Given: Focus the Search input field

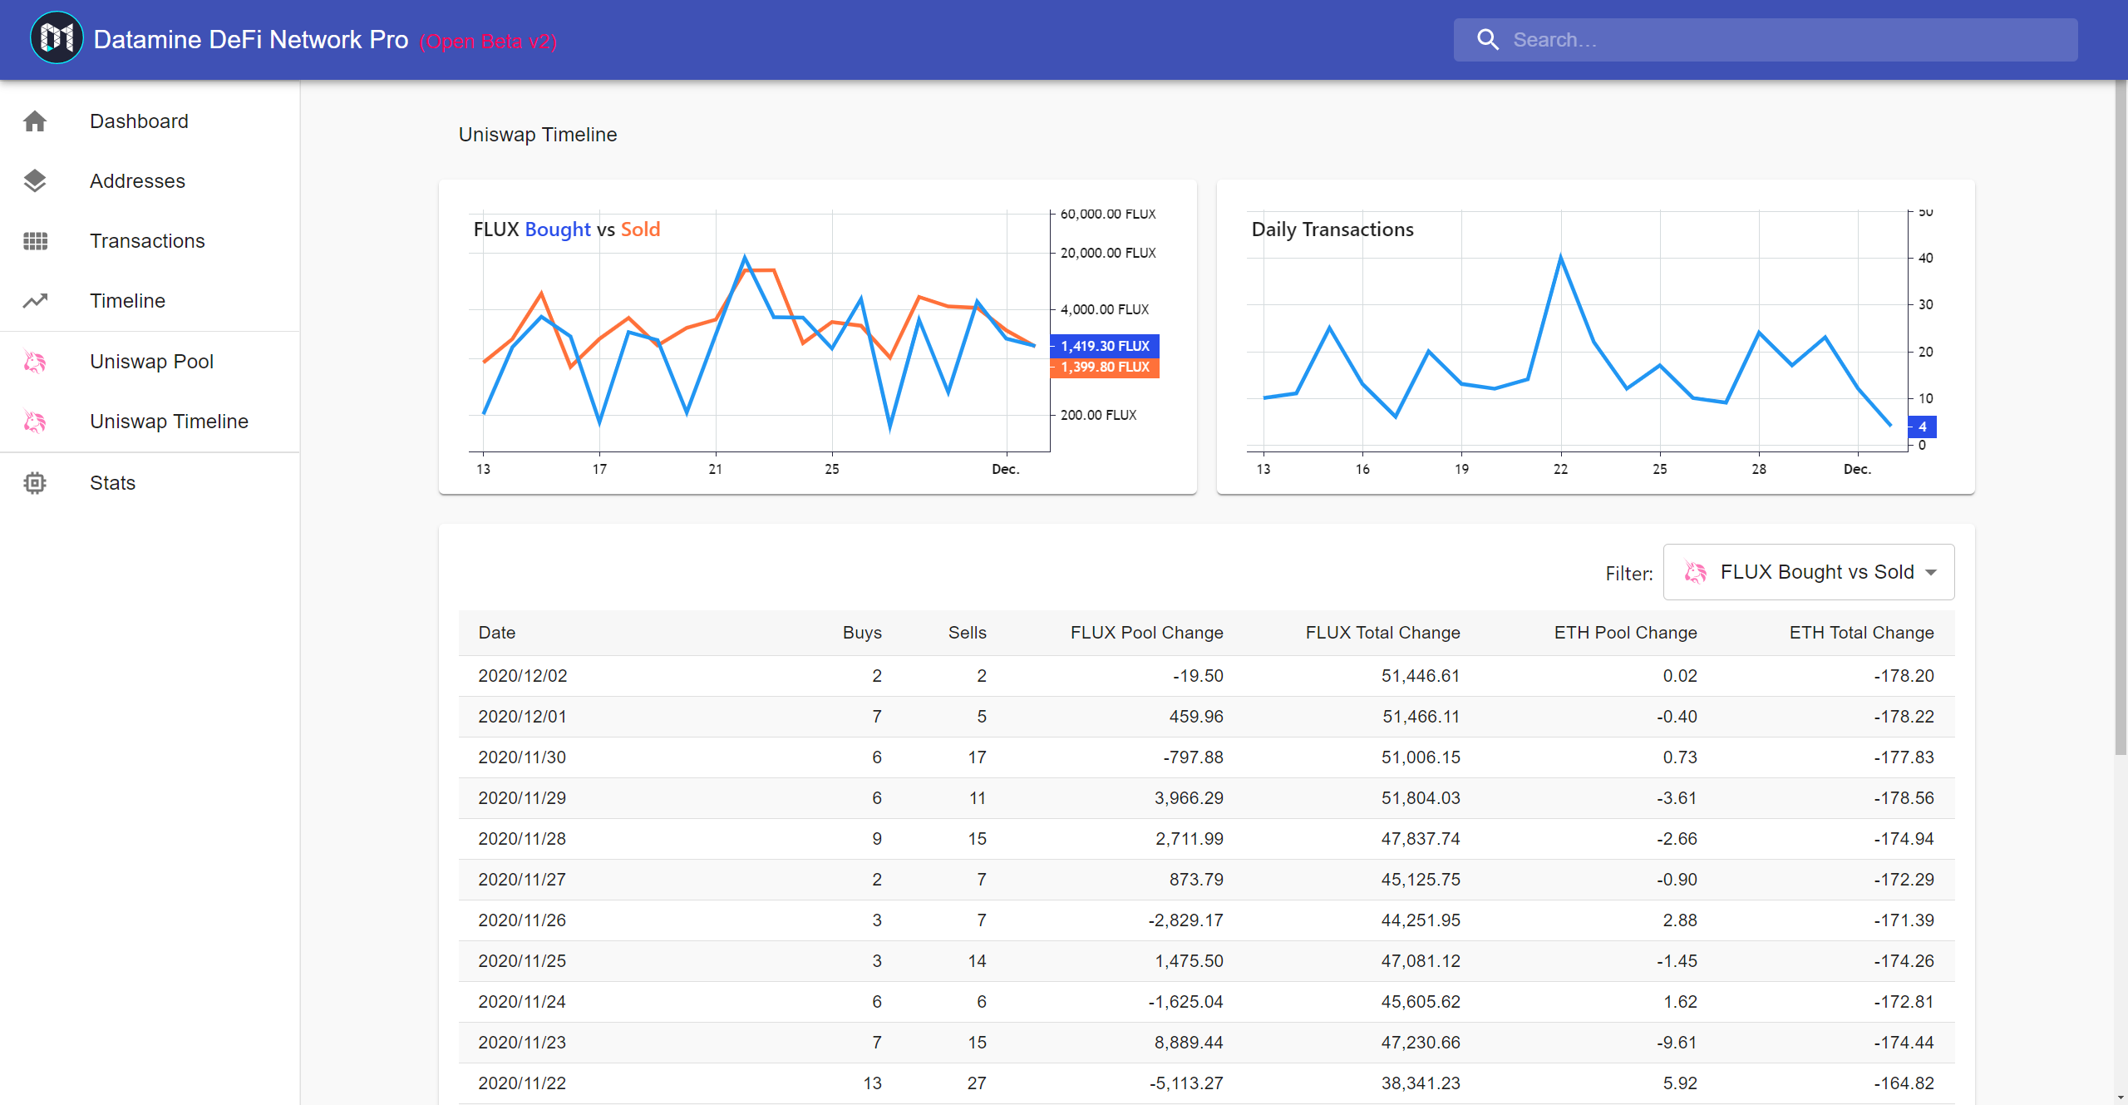Looking at the screenshot, I should tap(1766, 40).
